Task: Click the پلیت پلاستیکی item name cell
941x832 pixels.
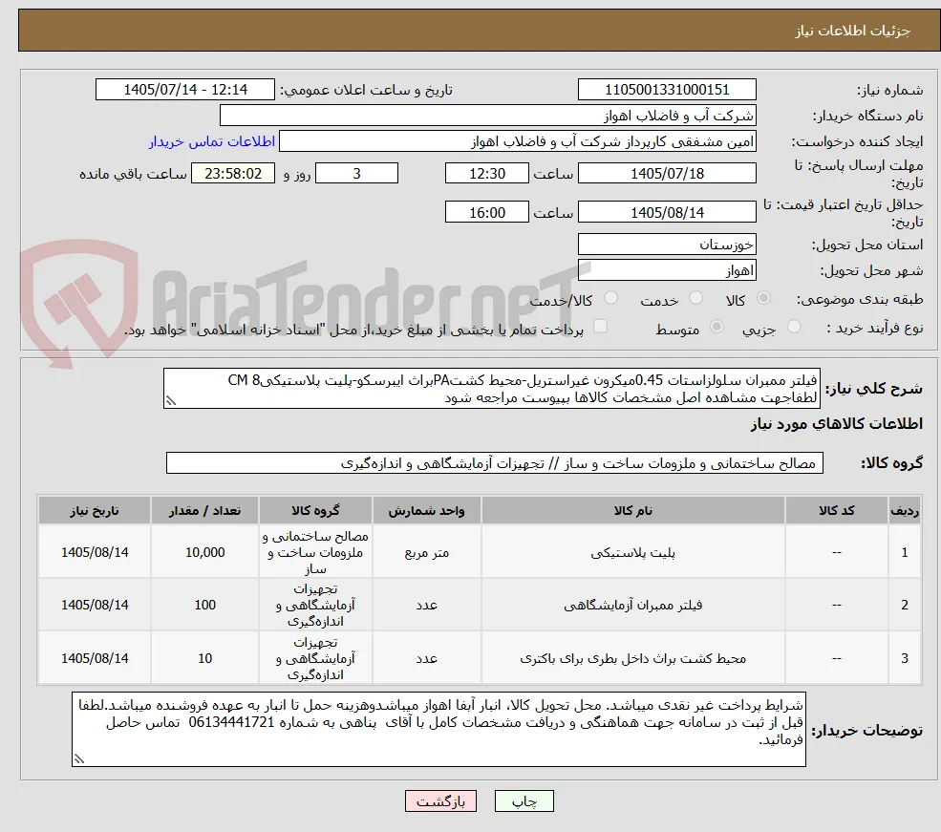Action: pos(633,552)
